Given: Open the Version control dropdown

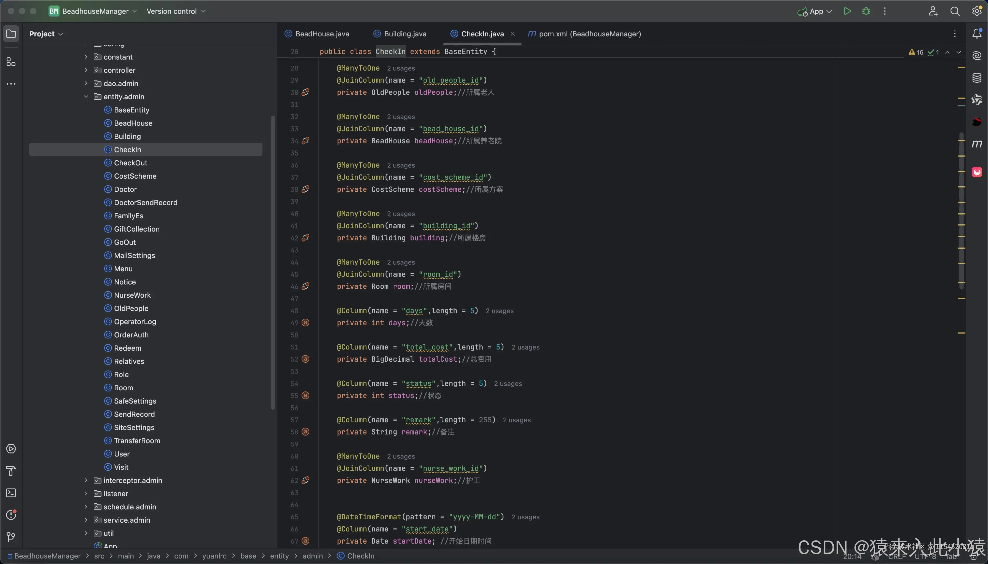Looking at the screenshot, I should coord(176,11).
